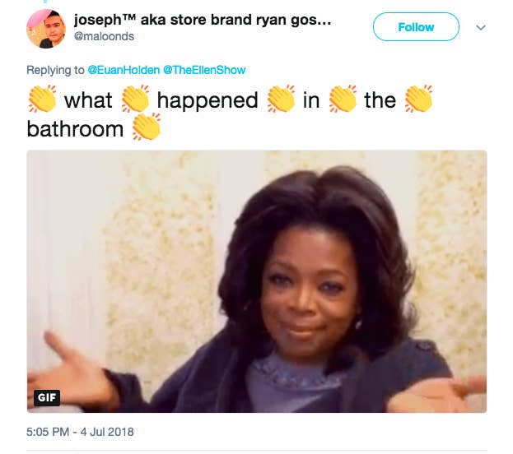
Task: Click the clap emoji after the word 'bathroom'
Action: click(x=147, y=127)
